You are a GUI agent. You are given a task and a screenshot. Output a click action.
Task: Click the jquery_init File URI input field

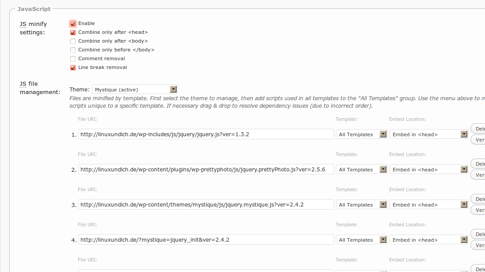pos(206,240)
